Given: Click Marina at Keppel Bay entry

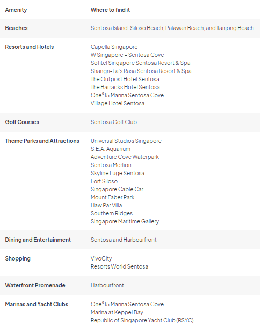Looking at the screenshot, I should coord(117,312).
